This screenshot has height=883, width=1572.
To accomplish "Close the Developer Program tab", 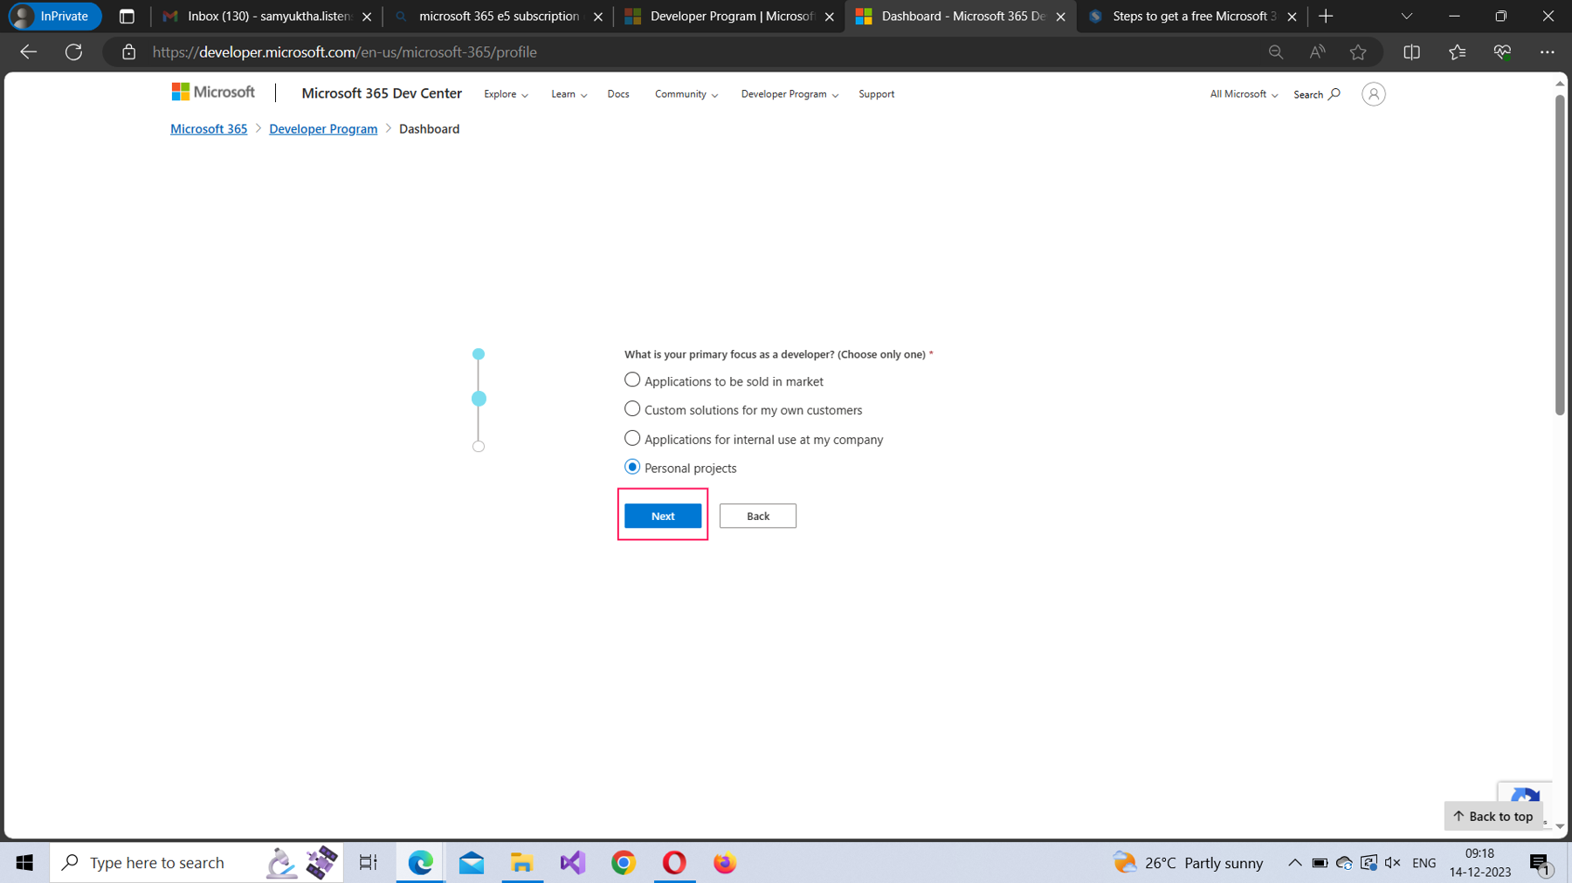I will pos(829,17).
